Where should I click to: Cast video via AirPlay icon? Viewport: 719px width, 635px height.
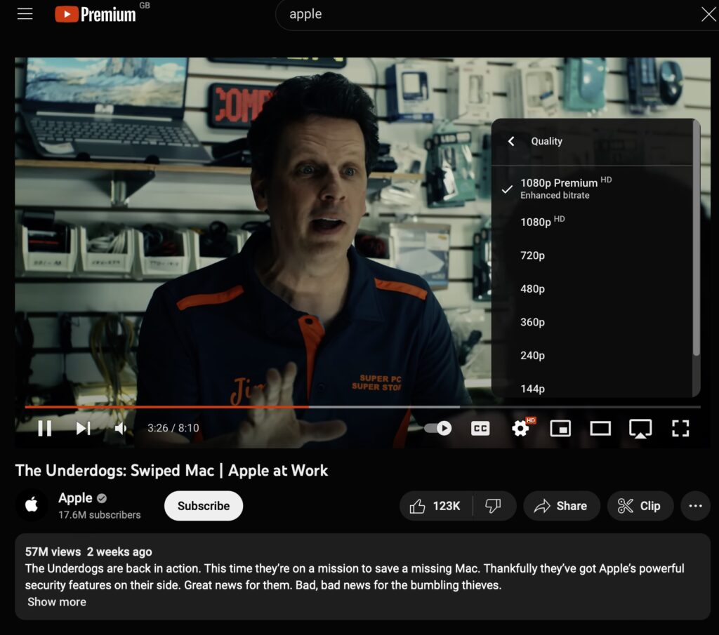640,429
